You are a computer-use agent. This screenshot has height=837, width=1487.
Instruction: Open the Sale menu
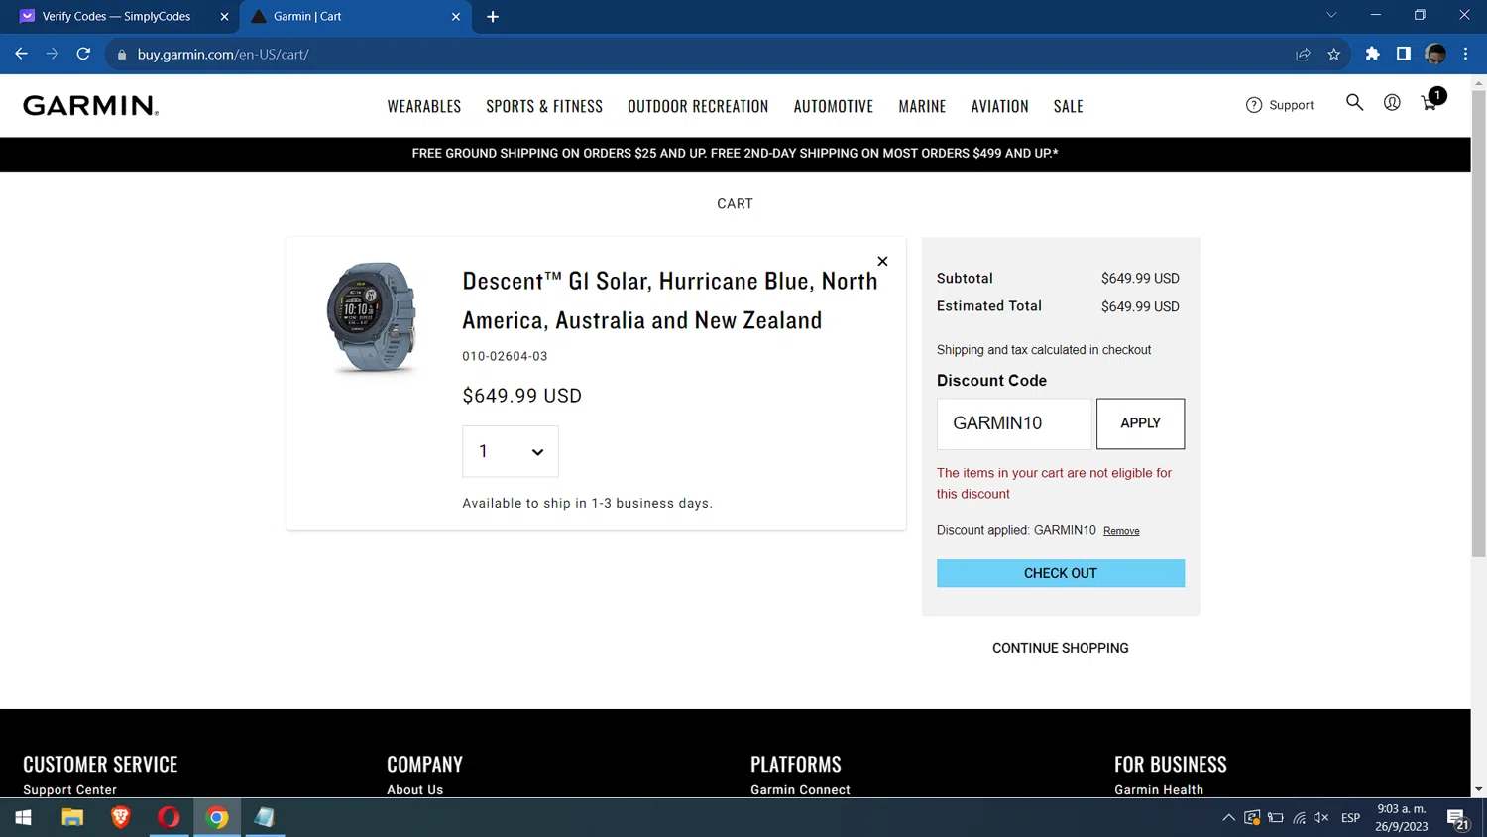click(1068, 106)
